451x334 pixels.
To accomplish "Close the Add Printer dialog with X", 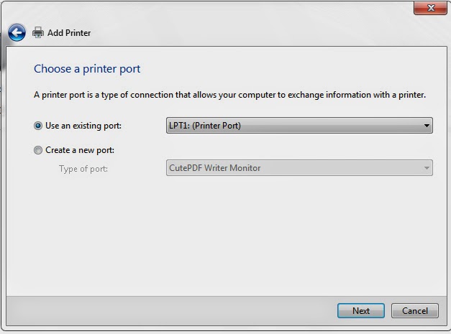I will coord(430,8).
